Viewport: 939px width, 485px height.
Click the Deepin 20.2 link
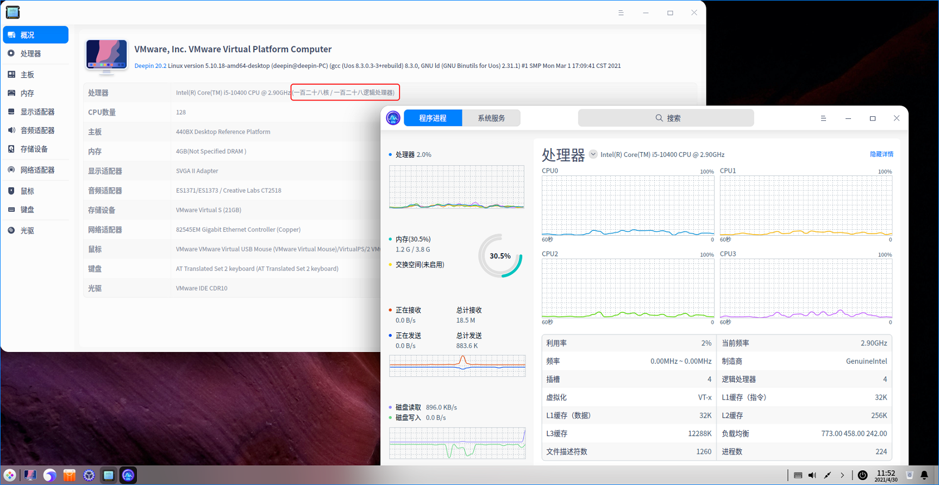tap(151, 66)
